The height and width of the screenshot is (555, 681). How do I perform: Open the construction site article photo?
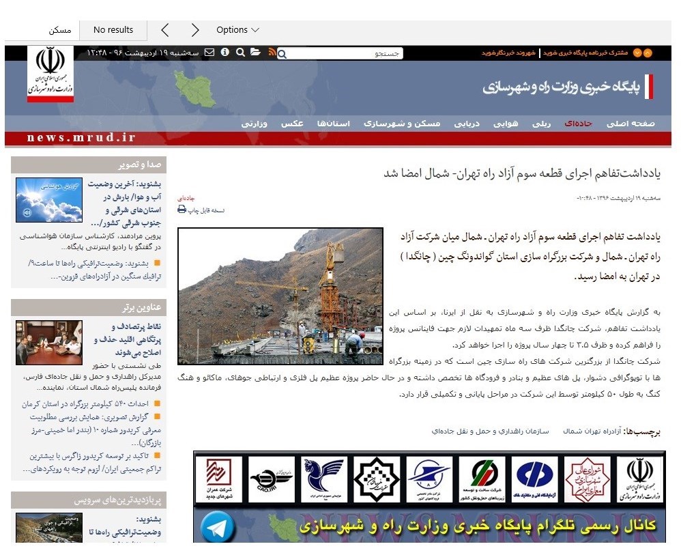pos(280,296)
